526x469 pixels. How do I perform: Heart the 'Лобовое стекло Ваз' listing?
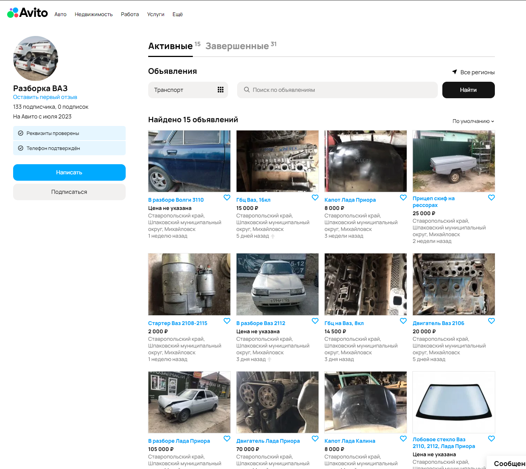491,439
